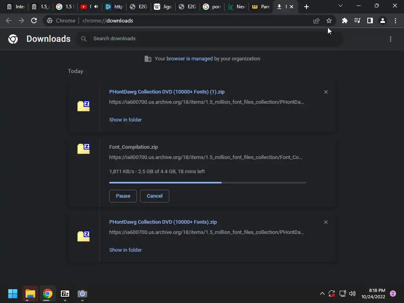Open Chrome three-dot main menu

(395, 21)
